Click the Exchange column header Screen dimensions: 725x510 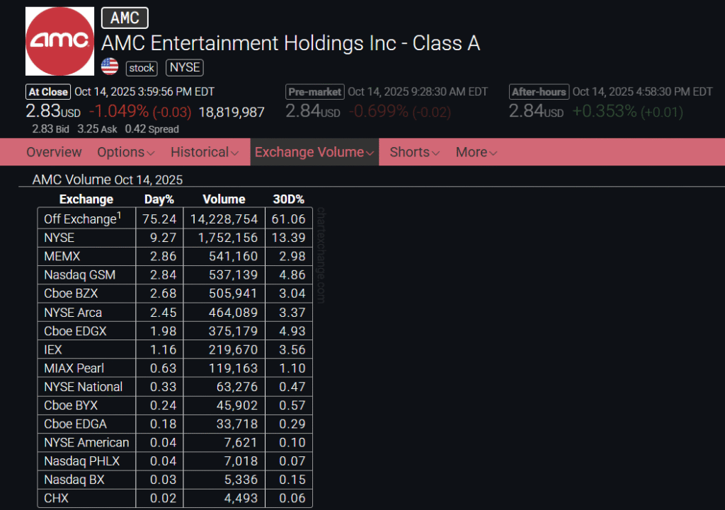click(86, 199)
